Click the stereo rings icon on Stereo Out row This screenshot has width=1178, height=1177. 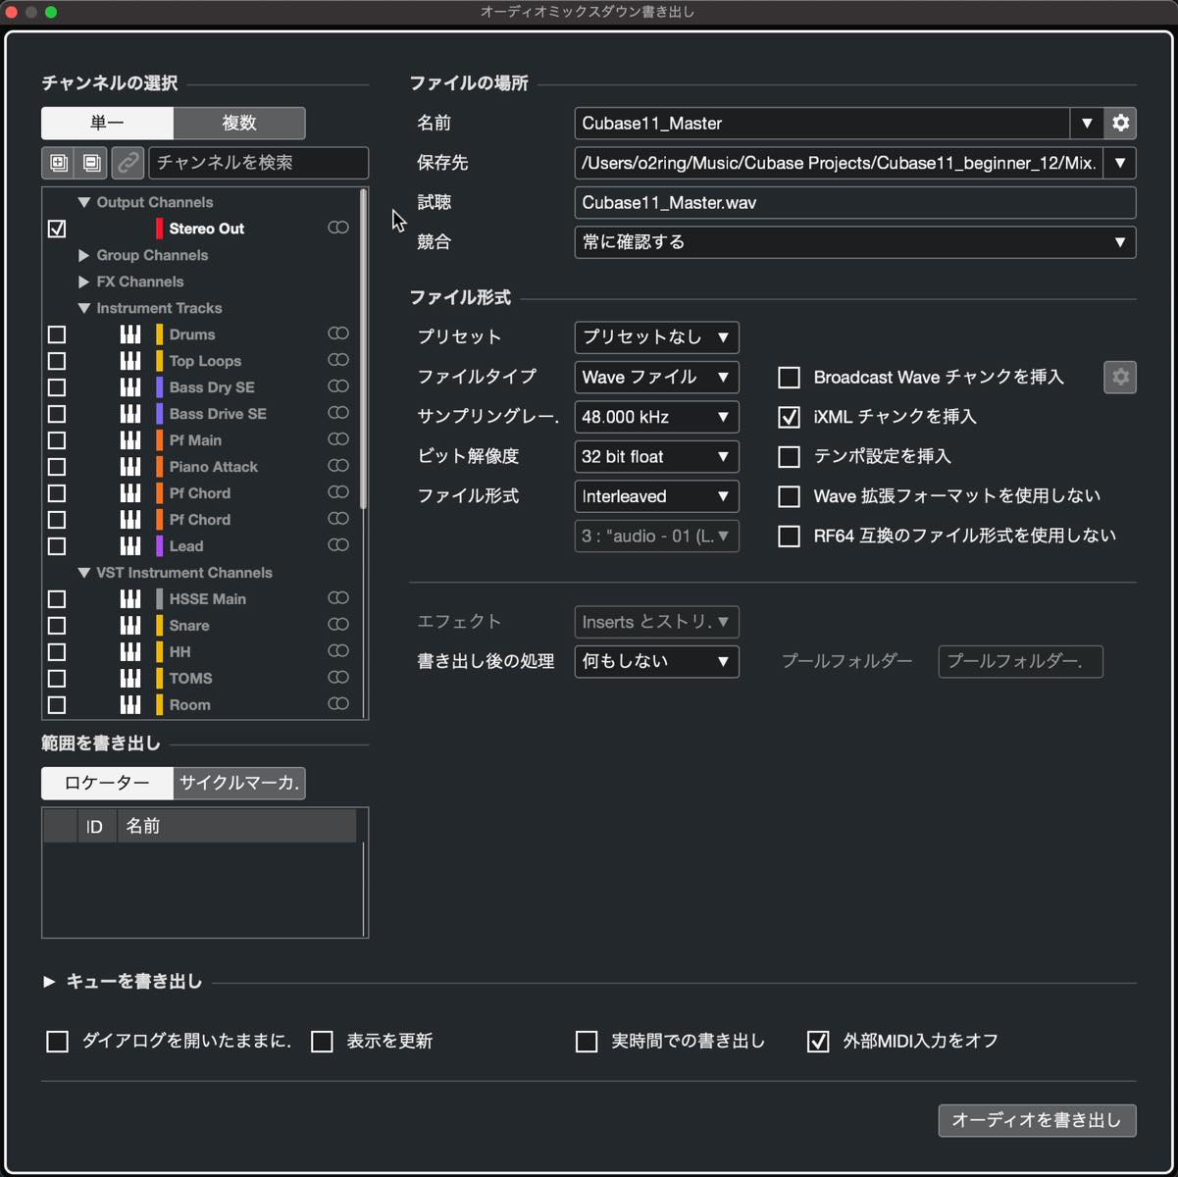pos(338,228)
